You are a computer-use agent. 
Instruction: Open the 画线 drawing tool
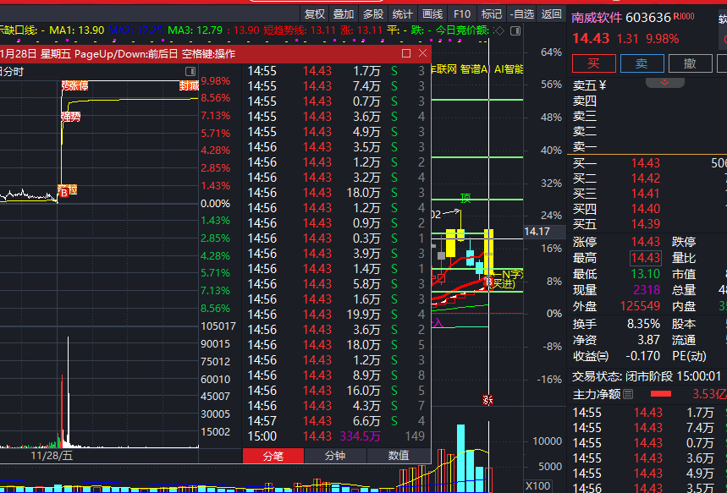[x=432, y=14]
